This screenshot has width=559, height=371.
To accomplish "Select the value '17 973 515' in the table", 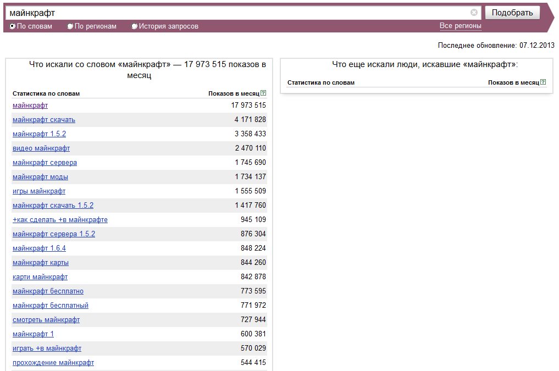I will tap(248, 105).
